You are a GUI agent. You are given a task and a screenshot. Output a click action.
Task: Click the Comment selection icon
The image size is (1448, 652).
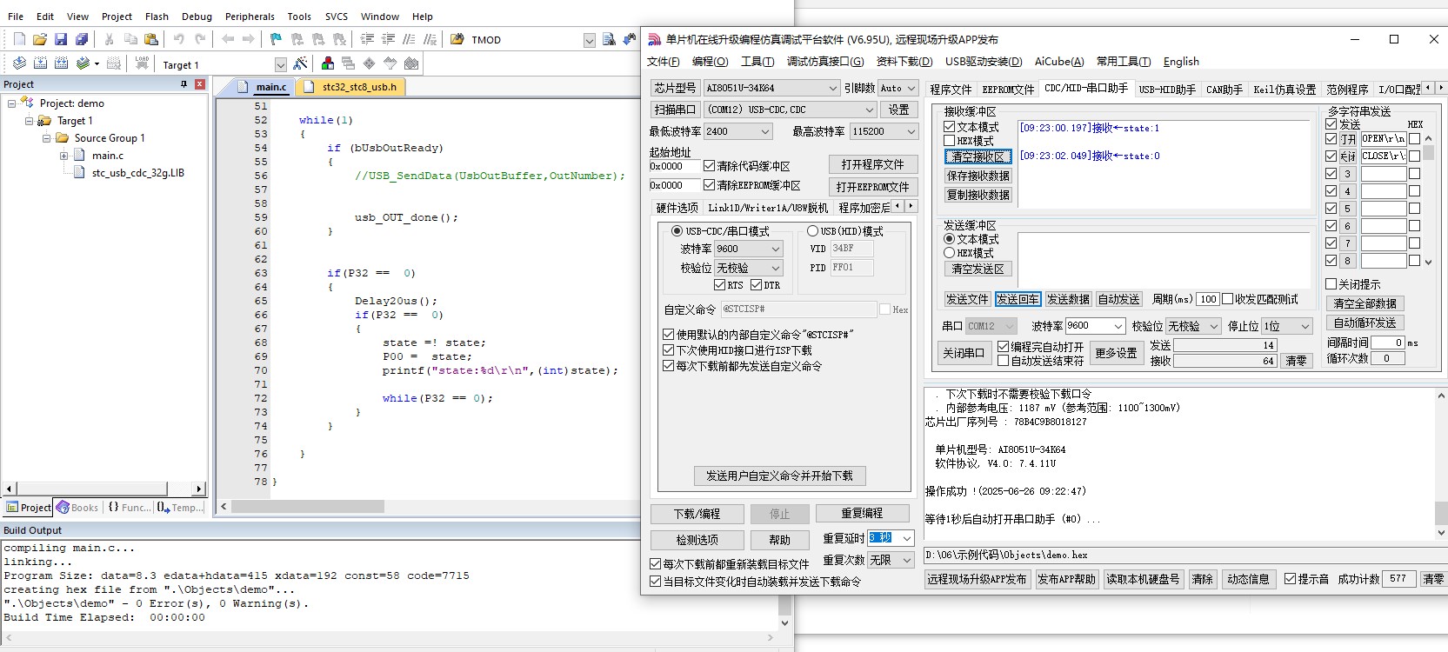coord(409,39)
